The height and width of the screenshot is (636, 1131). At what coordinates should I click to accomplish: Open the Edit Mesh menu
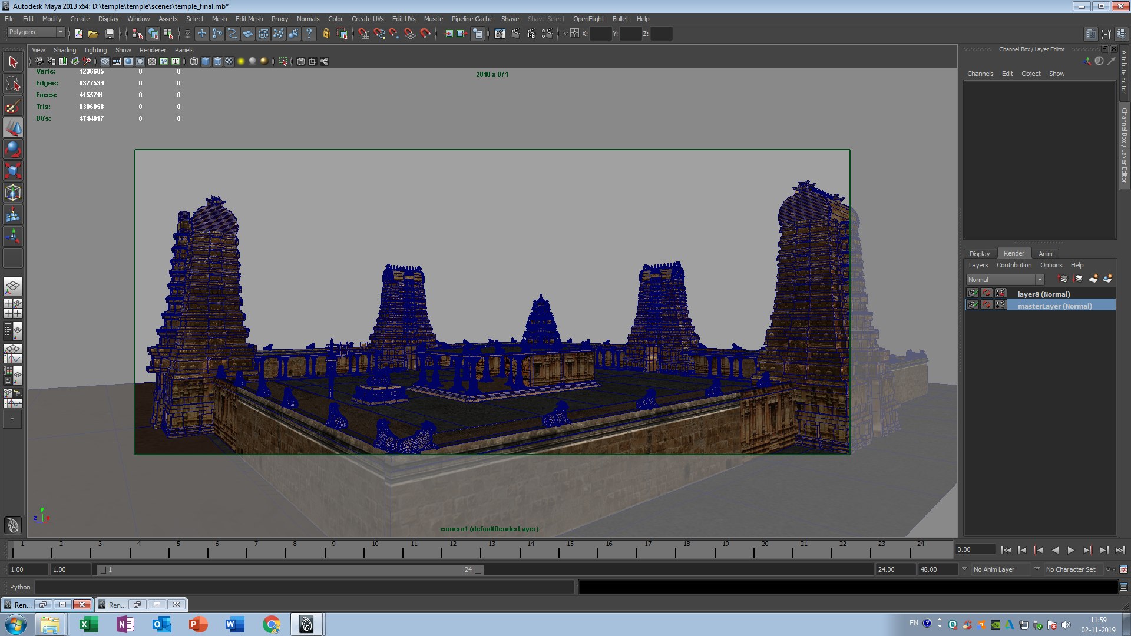(249, 19)
